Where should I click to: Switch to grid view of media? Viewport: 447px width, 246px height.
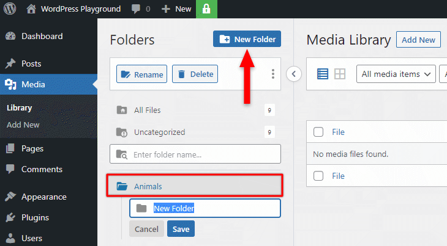point(339,74)
